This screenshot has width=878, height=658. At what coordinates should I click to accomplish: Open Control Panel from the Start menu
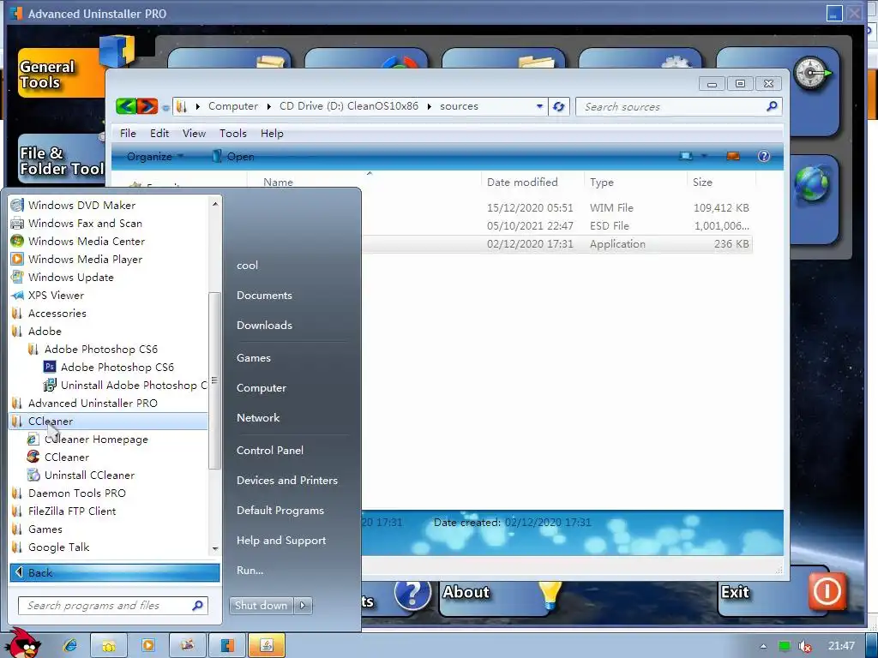(270, 451)
